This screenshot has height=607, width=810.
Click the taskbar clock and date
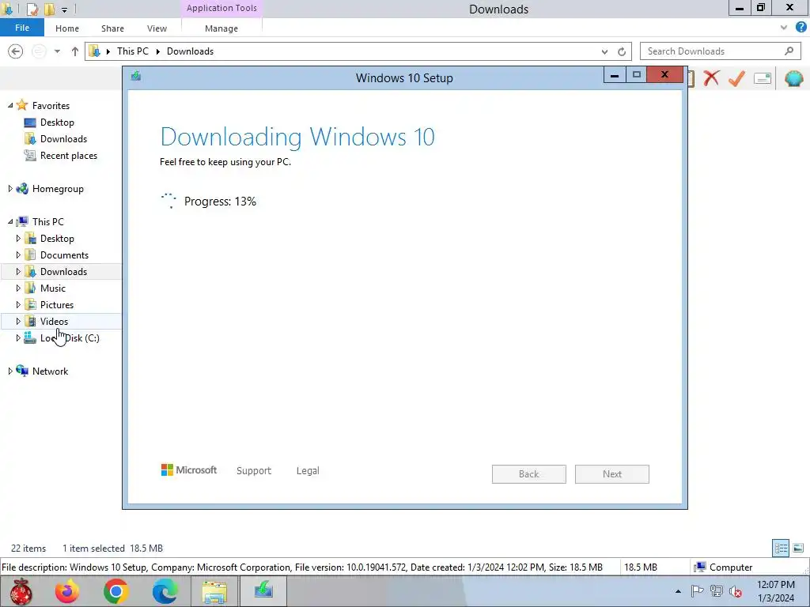pos(775,591)
